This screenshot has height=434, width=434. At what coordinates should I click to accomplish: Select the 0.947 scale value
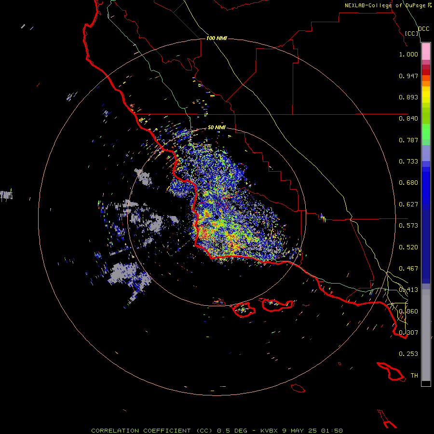coord(408,76)
